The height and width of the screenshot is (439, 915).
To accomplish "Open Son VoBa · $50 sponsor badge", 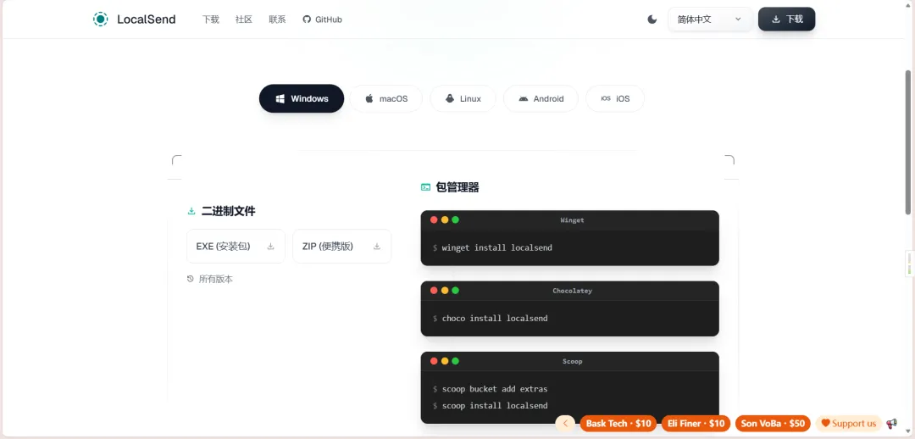I will click(x=773, y=424).
